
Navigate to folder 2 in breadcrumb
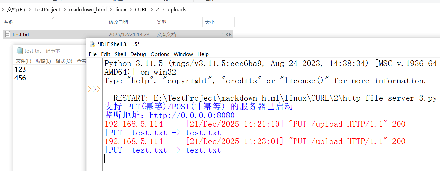tap(157, 9)
